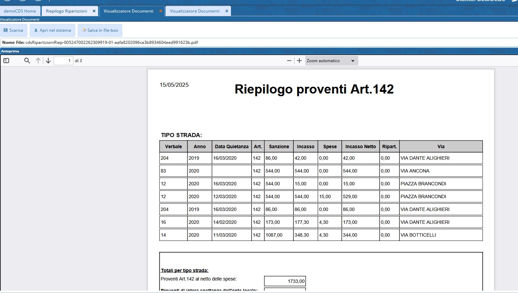Viewport: 518px width, 293px height.
Task: Zoom in with the plus icon
Action: 299,61
